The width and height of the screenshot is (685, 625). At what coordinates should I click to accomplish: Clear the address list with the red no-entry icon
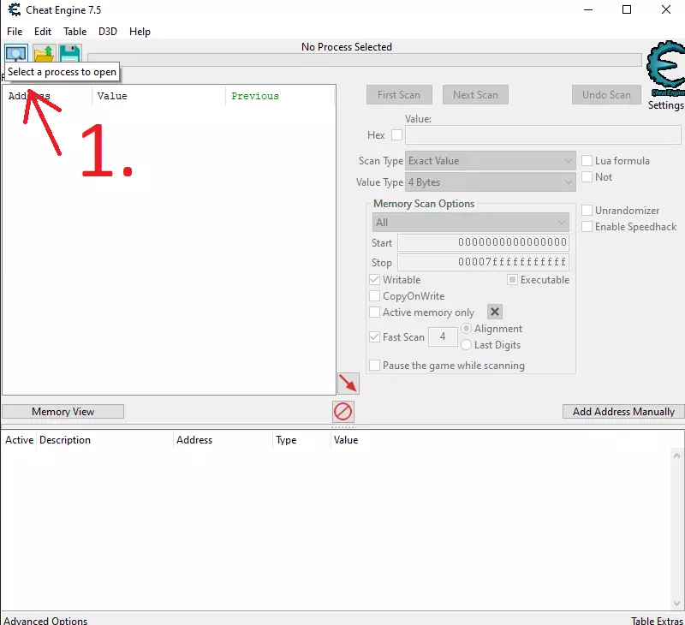(343, 412)
